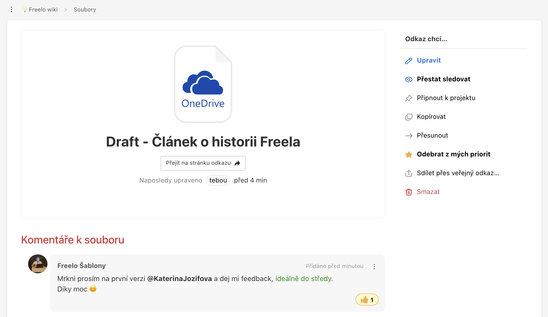This screenshot has height=317, width=548.
Task: Open the Soubory breadcrumb
Action: point(85,10)
